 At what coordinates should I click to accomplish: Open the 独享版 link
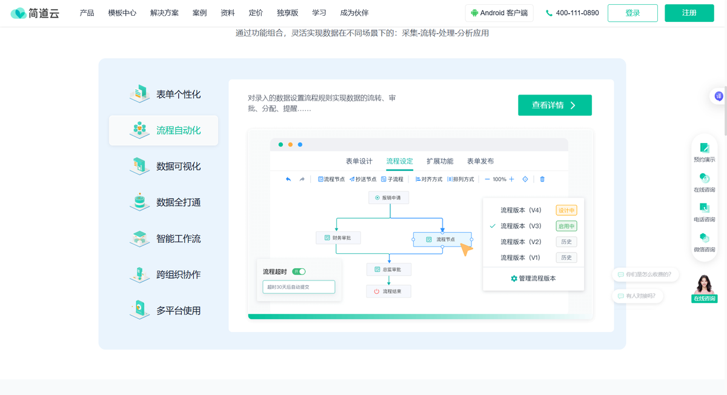tap(287, 13)
